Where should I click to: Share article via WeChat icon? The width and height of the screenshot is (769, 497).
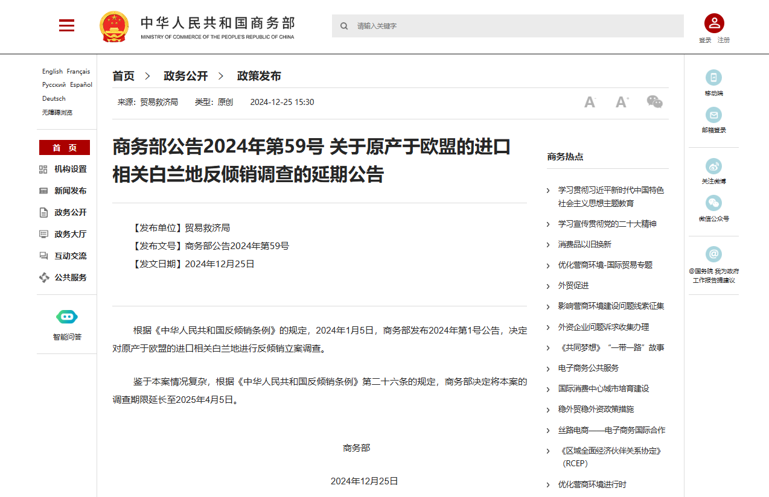pos(655,102)
